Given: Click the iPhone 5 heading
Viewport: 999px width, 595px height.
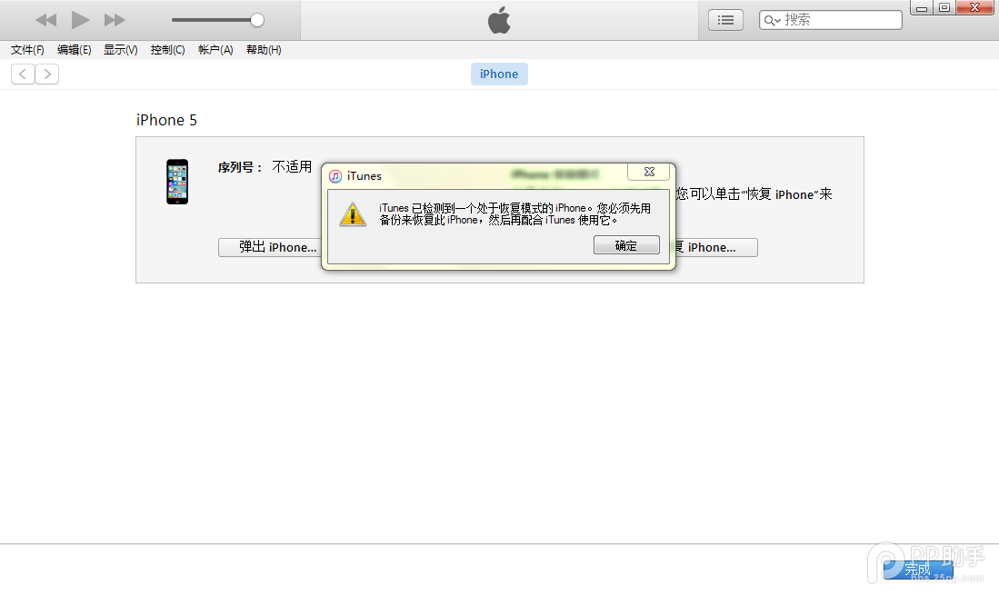Looking at the screenshot, I should coord(167,120).
